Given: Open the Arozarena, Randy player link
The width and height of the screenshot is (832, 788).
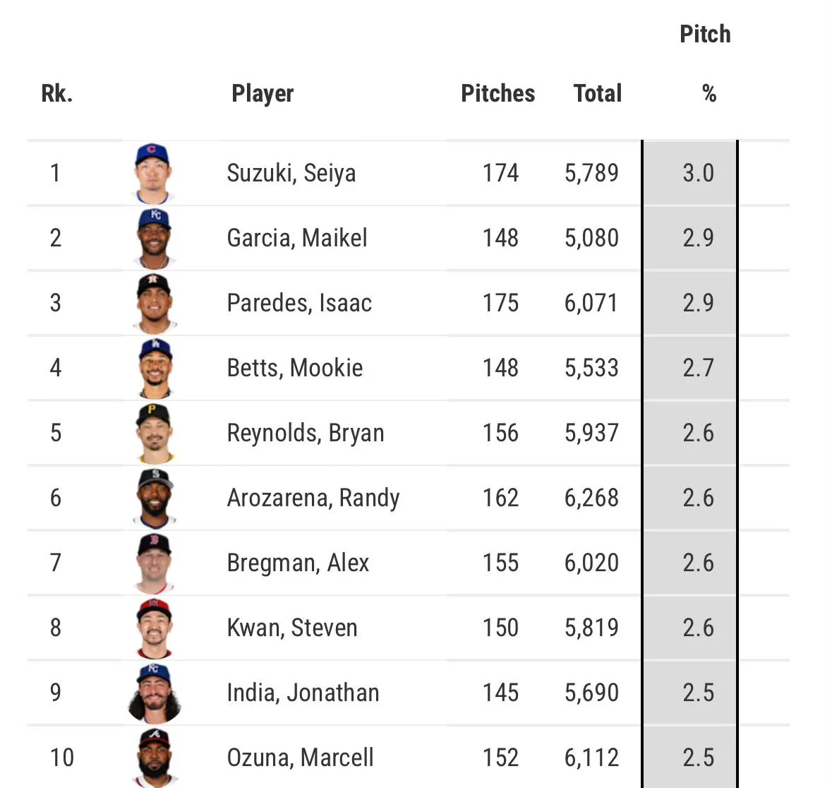Looking at the screenshot, I should point(313,498).
